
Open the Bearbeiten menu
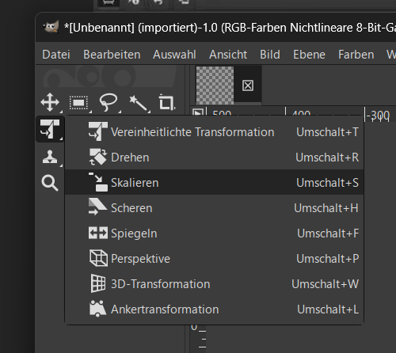pos(112,55)
